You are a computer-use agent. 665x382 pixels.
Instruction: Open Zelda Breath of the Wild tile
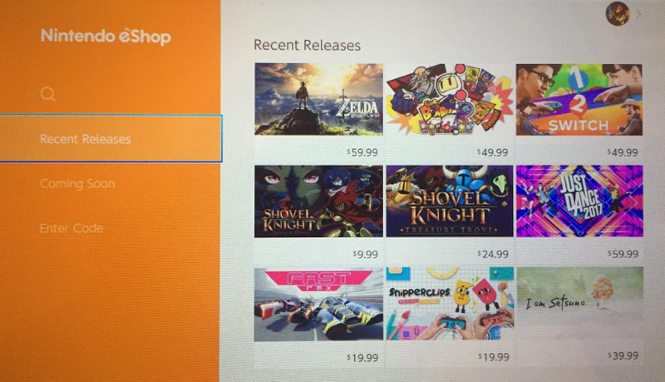tap(318, 99)
